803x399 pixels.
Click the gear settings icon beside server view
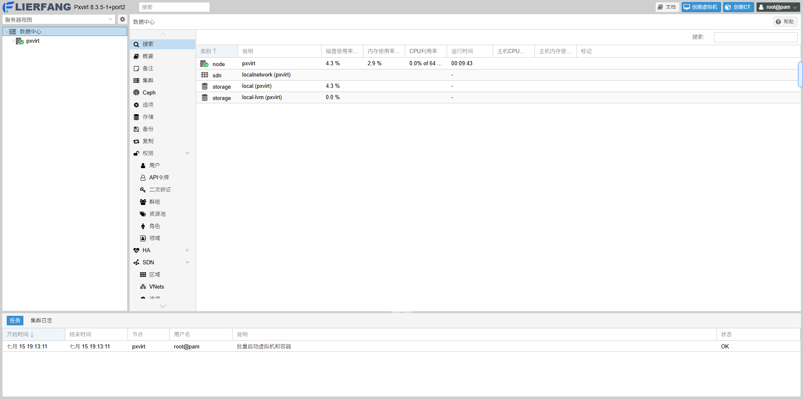point(122,19)
